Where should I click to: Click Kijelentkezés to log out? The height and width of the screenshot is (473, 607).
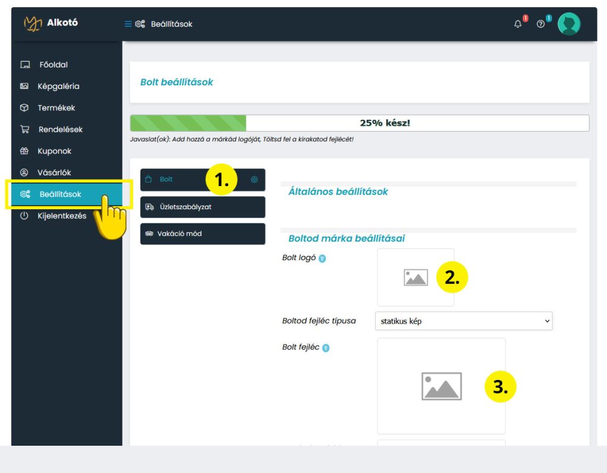[62, 216]
